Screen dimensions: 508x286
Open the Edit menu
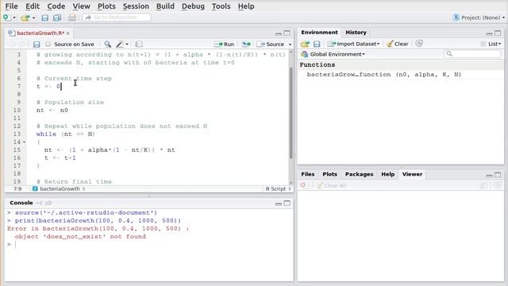pyautogui.click(x=33, y=6)
